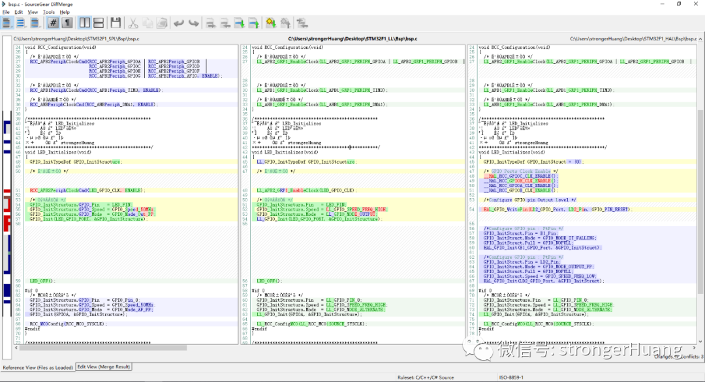Click the ISO-8859-1 encoding status entry
This screenshot has height=382, width=705.
511,377
